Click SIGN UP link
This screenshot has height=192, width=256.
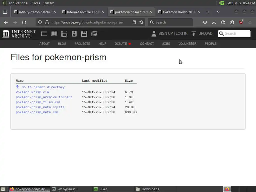165,33
